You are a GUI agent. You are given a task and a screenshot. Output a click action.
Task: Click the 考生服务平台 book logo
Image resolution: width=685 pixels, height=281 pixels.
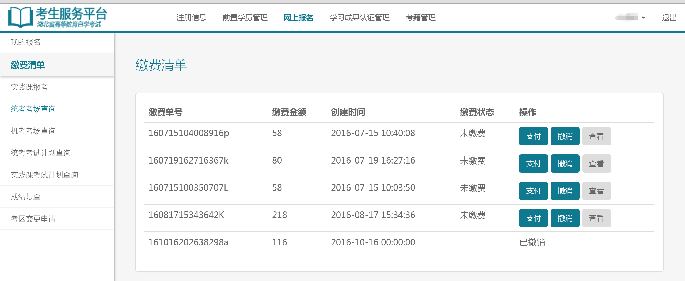point(20,17)
